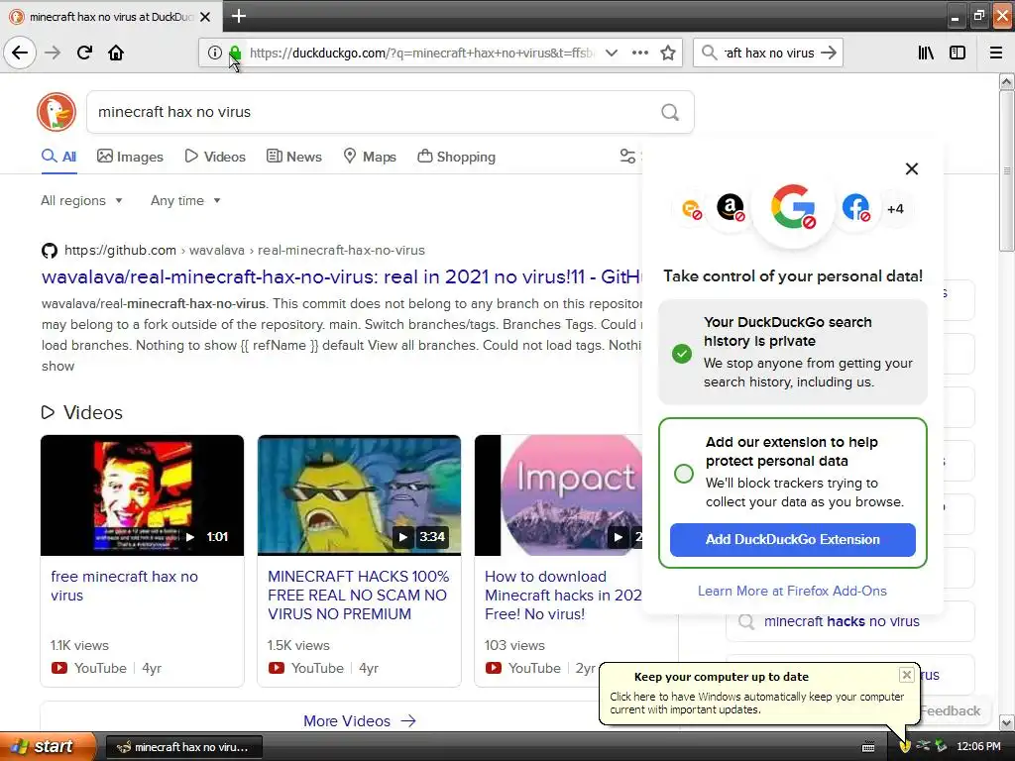The height and width of the screenshot is (761, 1015).
Task: Close the privacy promo popup
Action: 912,168
